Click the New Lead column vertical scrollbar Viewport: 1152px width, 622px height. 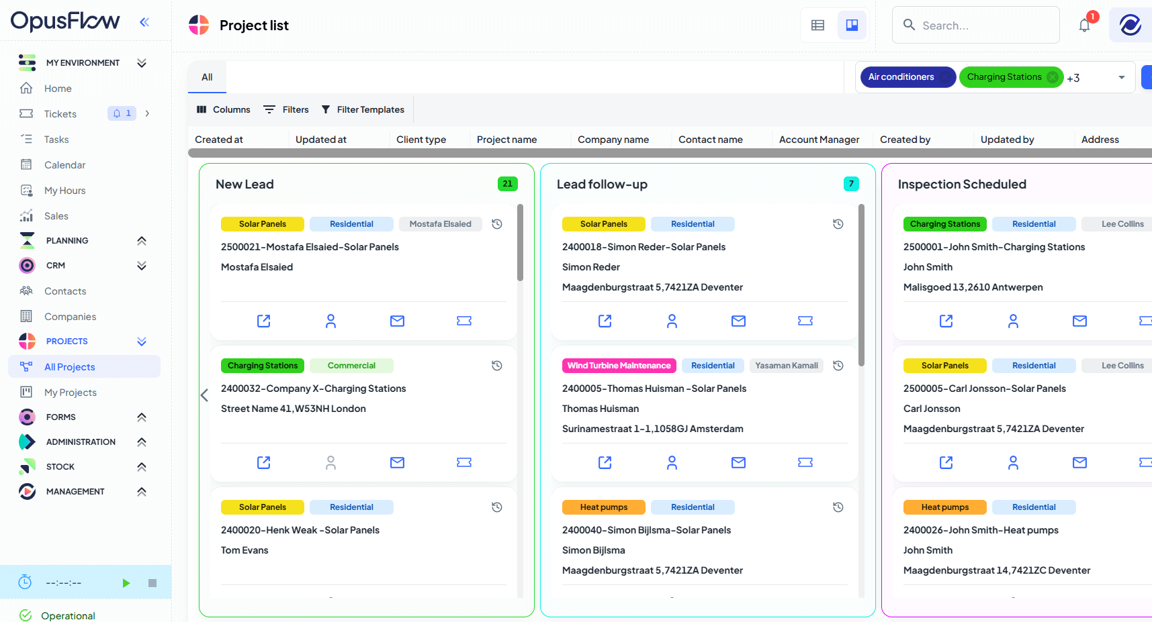coord(520,243)
